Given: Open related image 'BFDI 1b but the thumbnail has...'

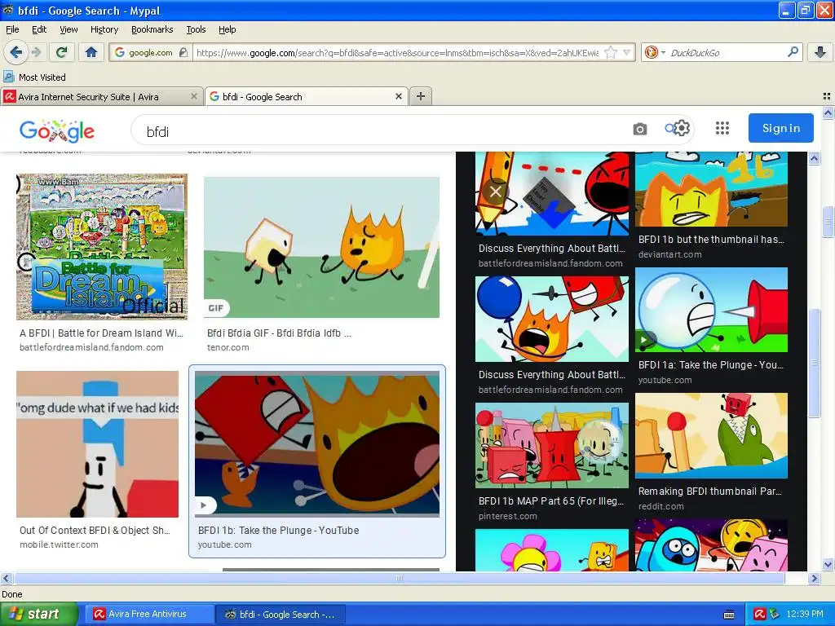Looking at the screenshot, I should [711, 189].
